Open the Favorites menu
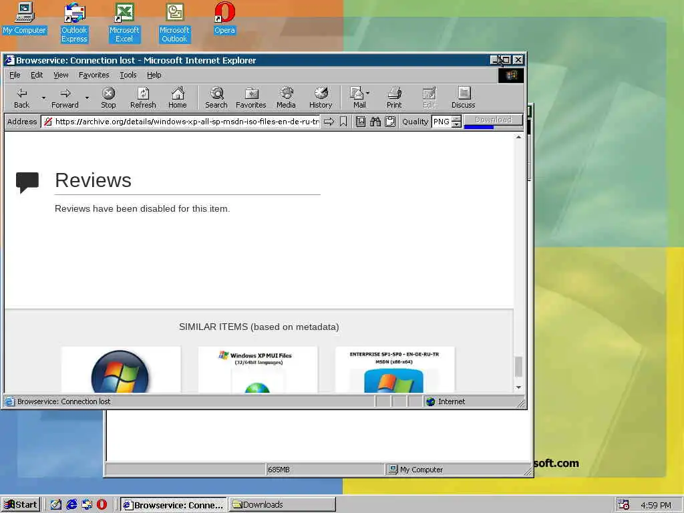 (94, 75)
